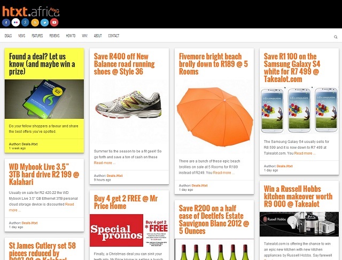The height and width of the screenshot is (260, 342).
Task: Click the search magnifier icon
Action: [x=336, y=37]
